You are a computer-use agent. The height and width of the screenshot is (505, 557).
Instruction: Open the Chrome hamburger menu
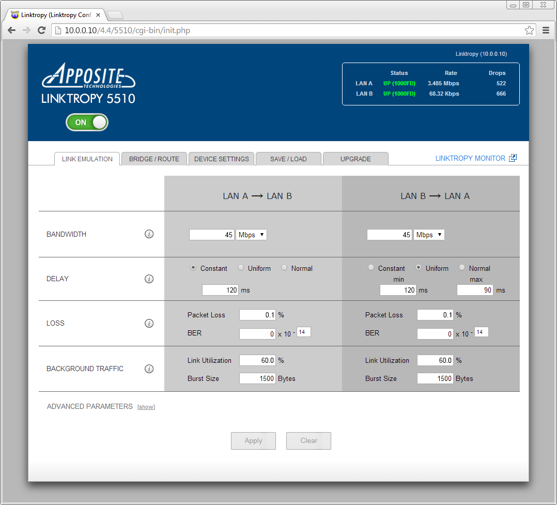[x=546, y=30]
